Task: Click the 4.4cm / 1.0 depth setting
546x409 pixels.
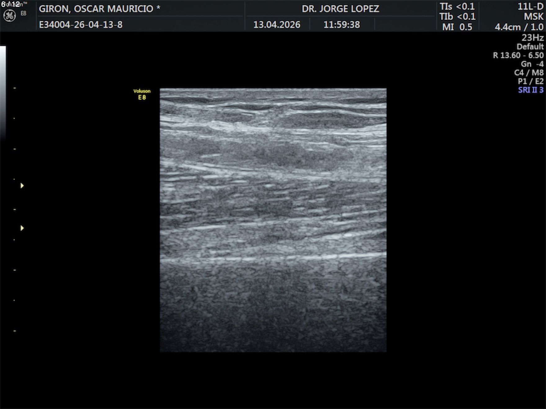Action: coord(519,27)
